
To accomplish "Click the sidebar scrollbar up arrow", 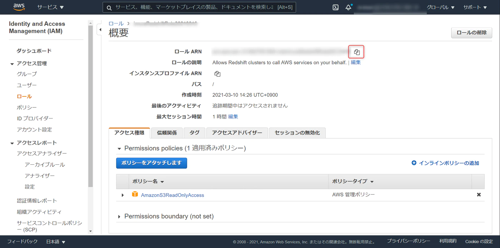I will click(90, 23).
